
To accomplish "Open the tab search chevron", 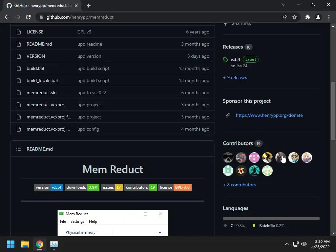I will pos(283,5).
